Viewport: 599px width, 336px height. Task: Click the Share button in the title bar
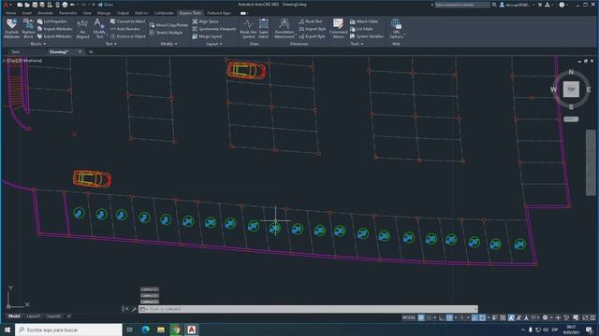106,5
